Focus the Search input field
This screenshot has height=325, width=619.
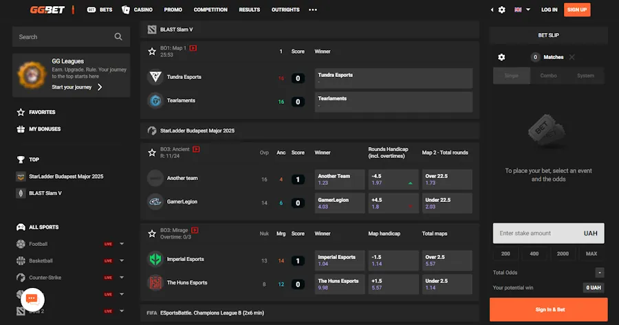[71, 36]
